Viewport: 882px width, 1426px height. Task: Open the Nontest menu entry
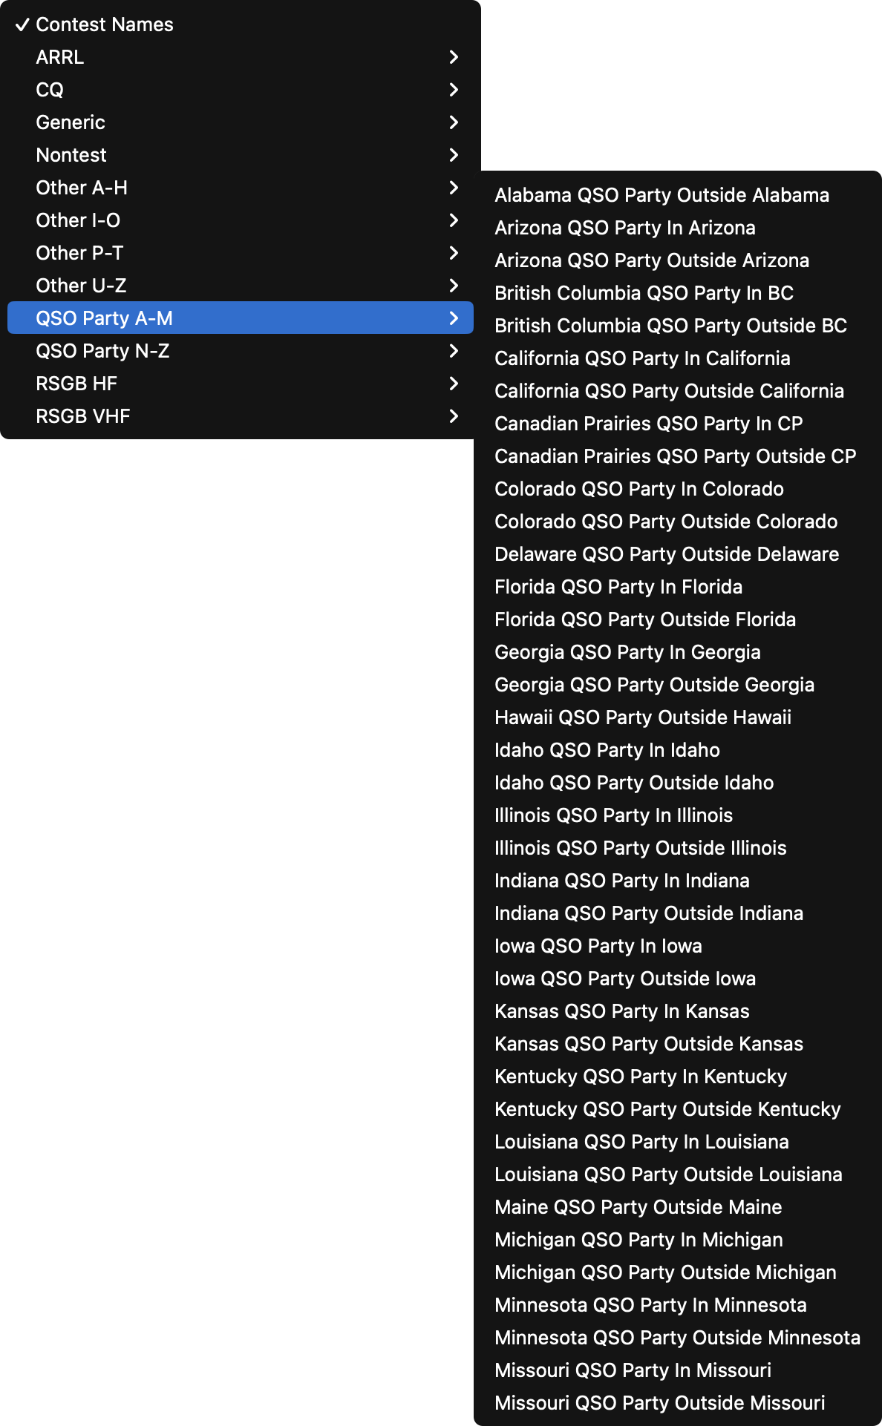click(x=241, y=155)
